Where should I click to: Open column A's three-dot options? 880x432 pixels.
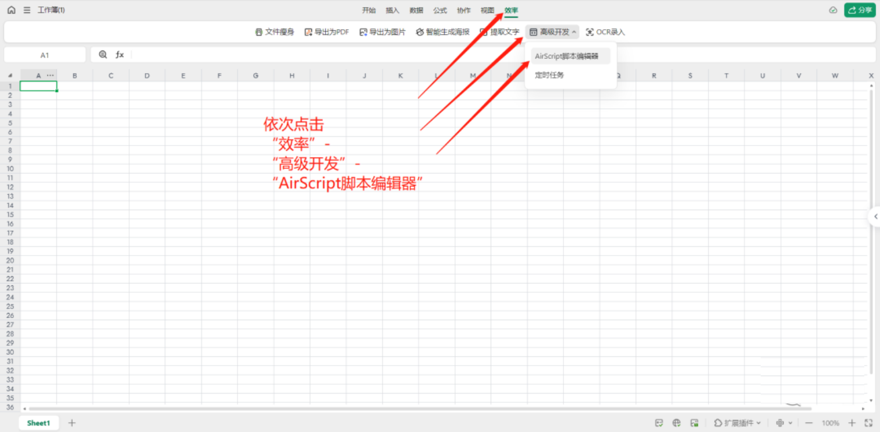click(51, 76)
